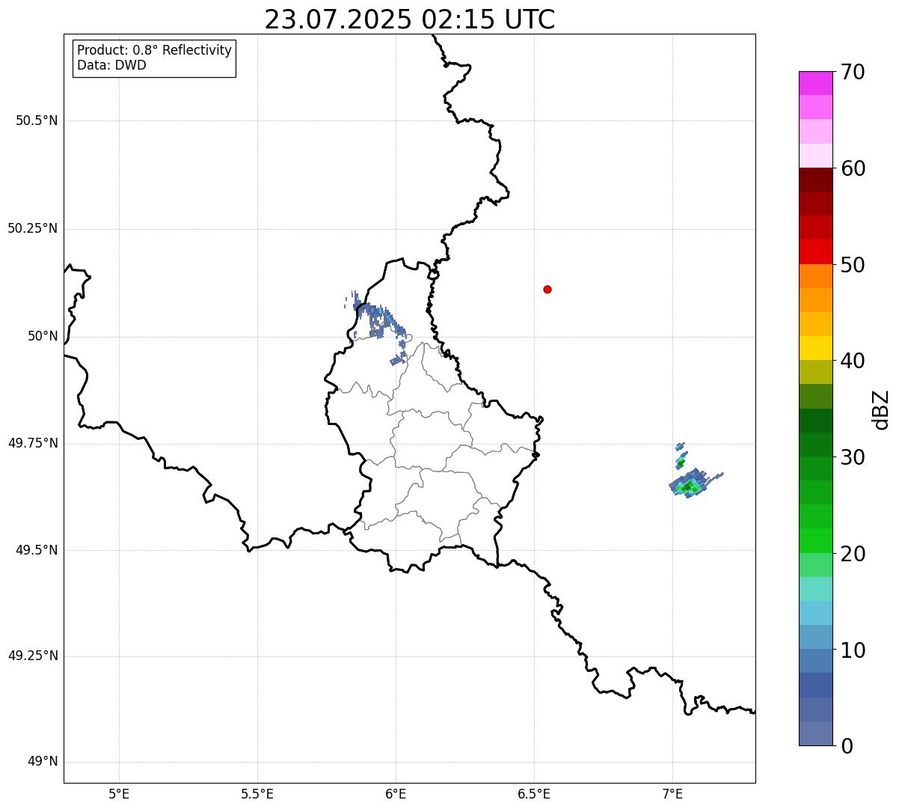Click the colorbar tick label "60"

pyautogui.click(x=853, y=168)
